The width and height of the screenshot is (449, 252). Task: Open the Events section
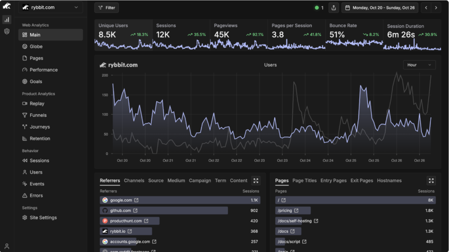pos(51,184)
